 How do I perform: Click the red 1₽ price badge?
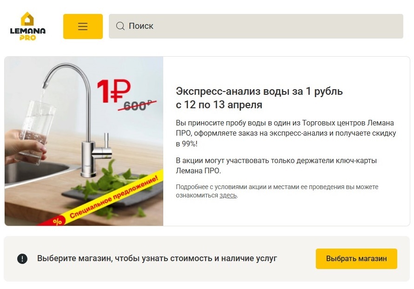(x=114, y=91)
